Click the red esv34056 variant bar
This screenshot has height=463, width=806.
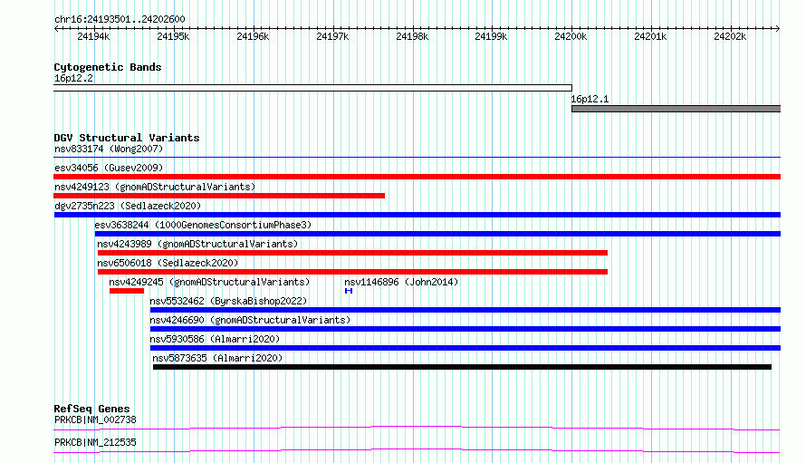[417, 177]
